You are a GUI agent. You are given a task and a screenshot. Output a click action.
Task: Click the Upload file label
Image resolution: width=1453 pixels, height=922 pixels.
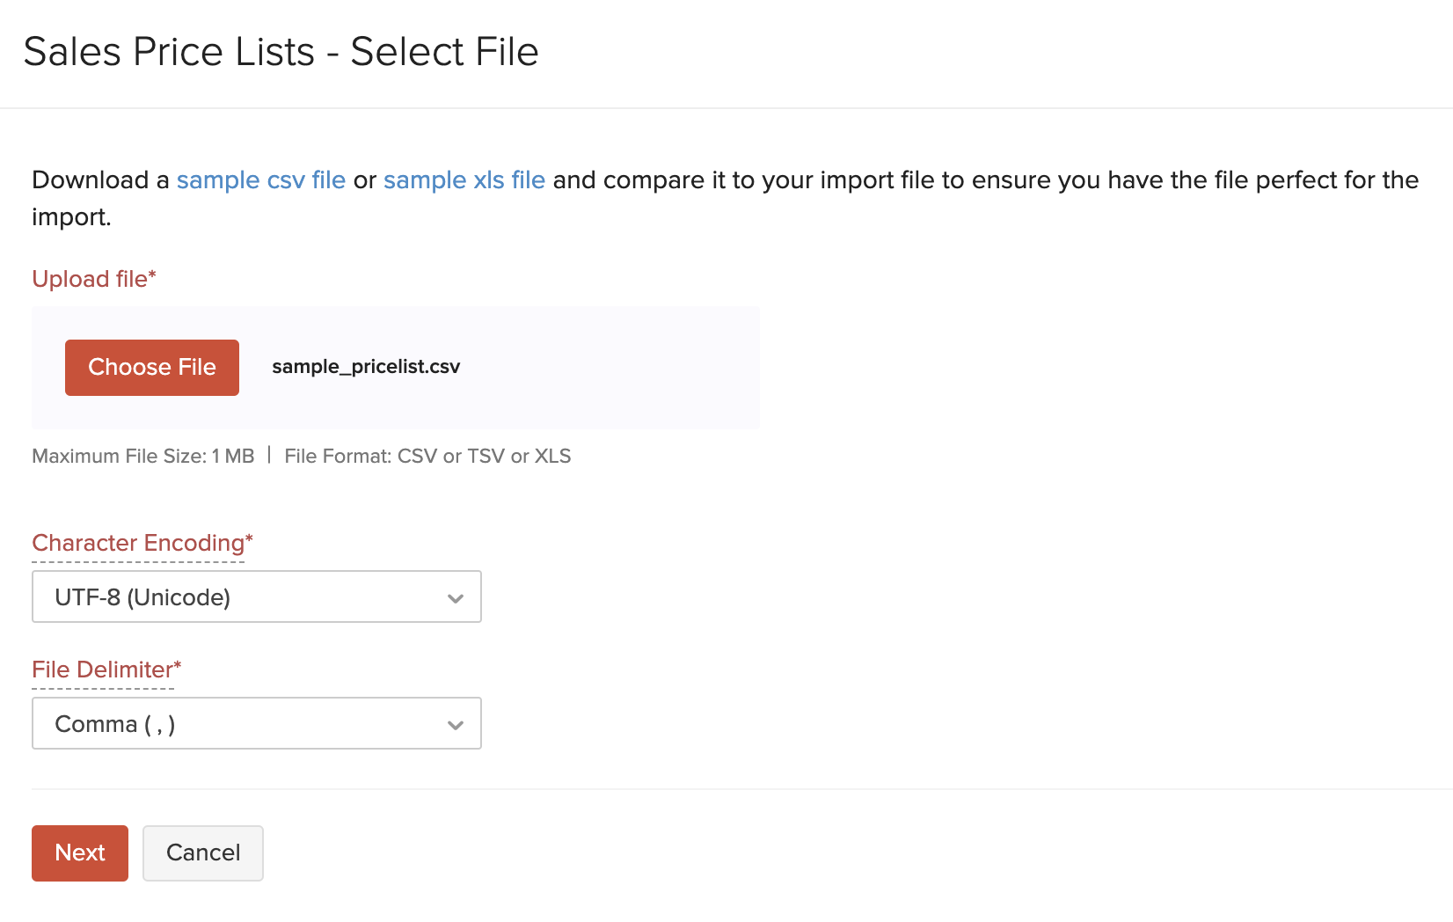pos(93,278)
